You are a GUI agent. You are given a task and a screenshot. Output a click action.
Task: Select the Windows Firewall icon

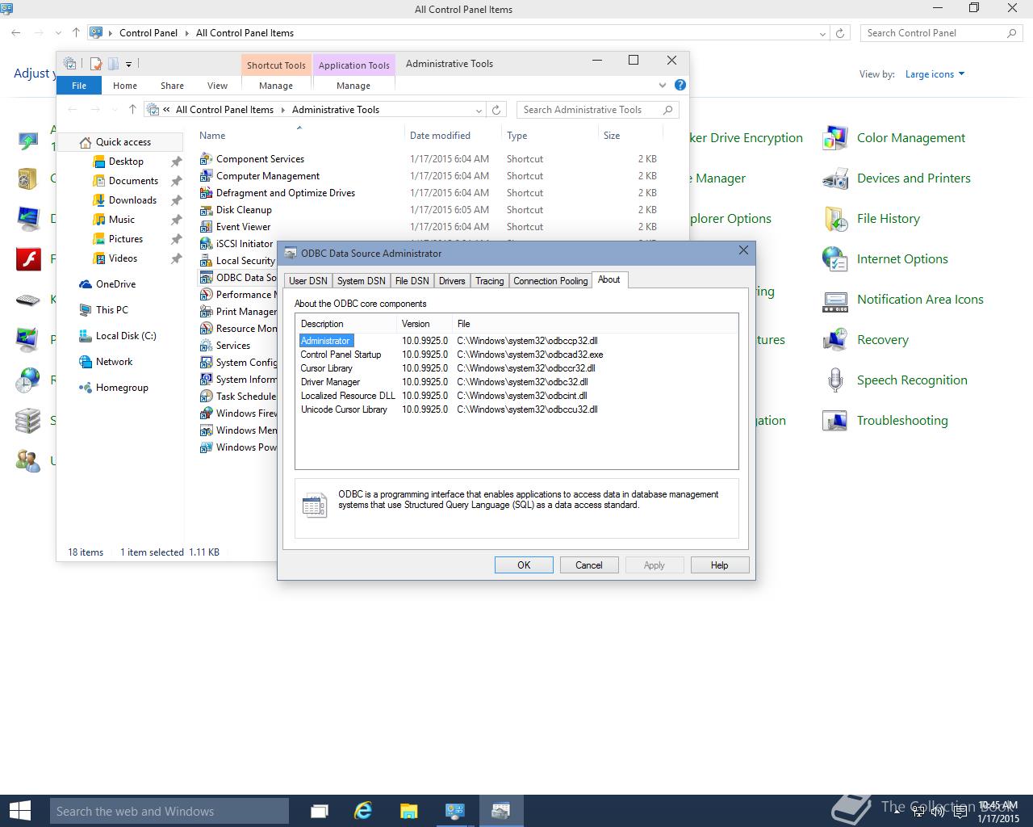tap(207, 413)
